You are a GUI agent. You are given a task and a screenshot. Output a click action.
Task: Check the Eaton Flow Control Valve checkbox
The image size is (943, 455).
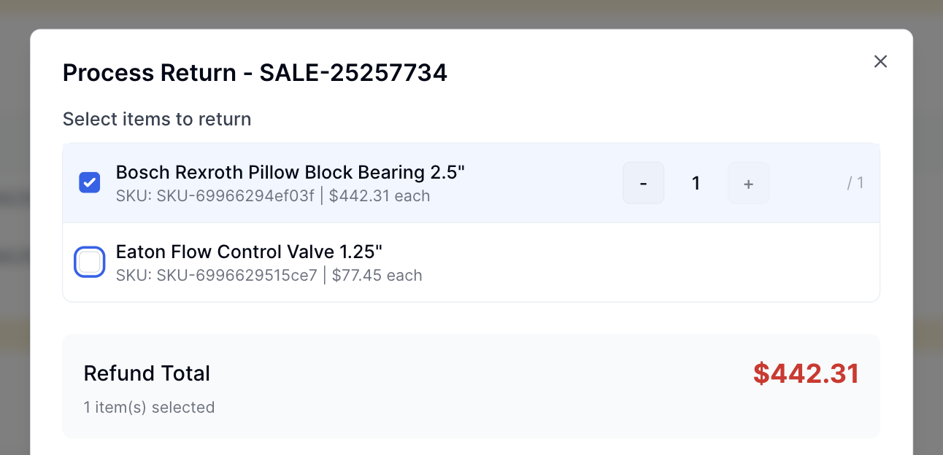(x=90, y=262)
